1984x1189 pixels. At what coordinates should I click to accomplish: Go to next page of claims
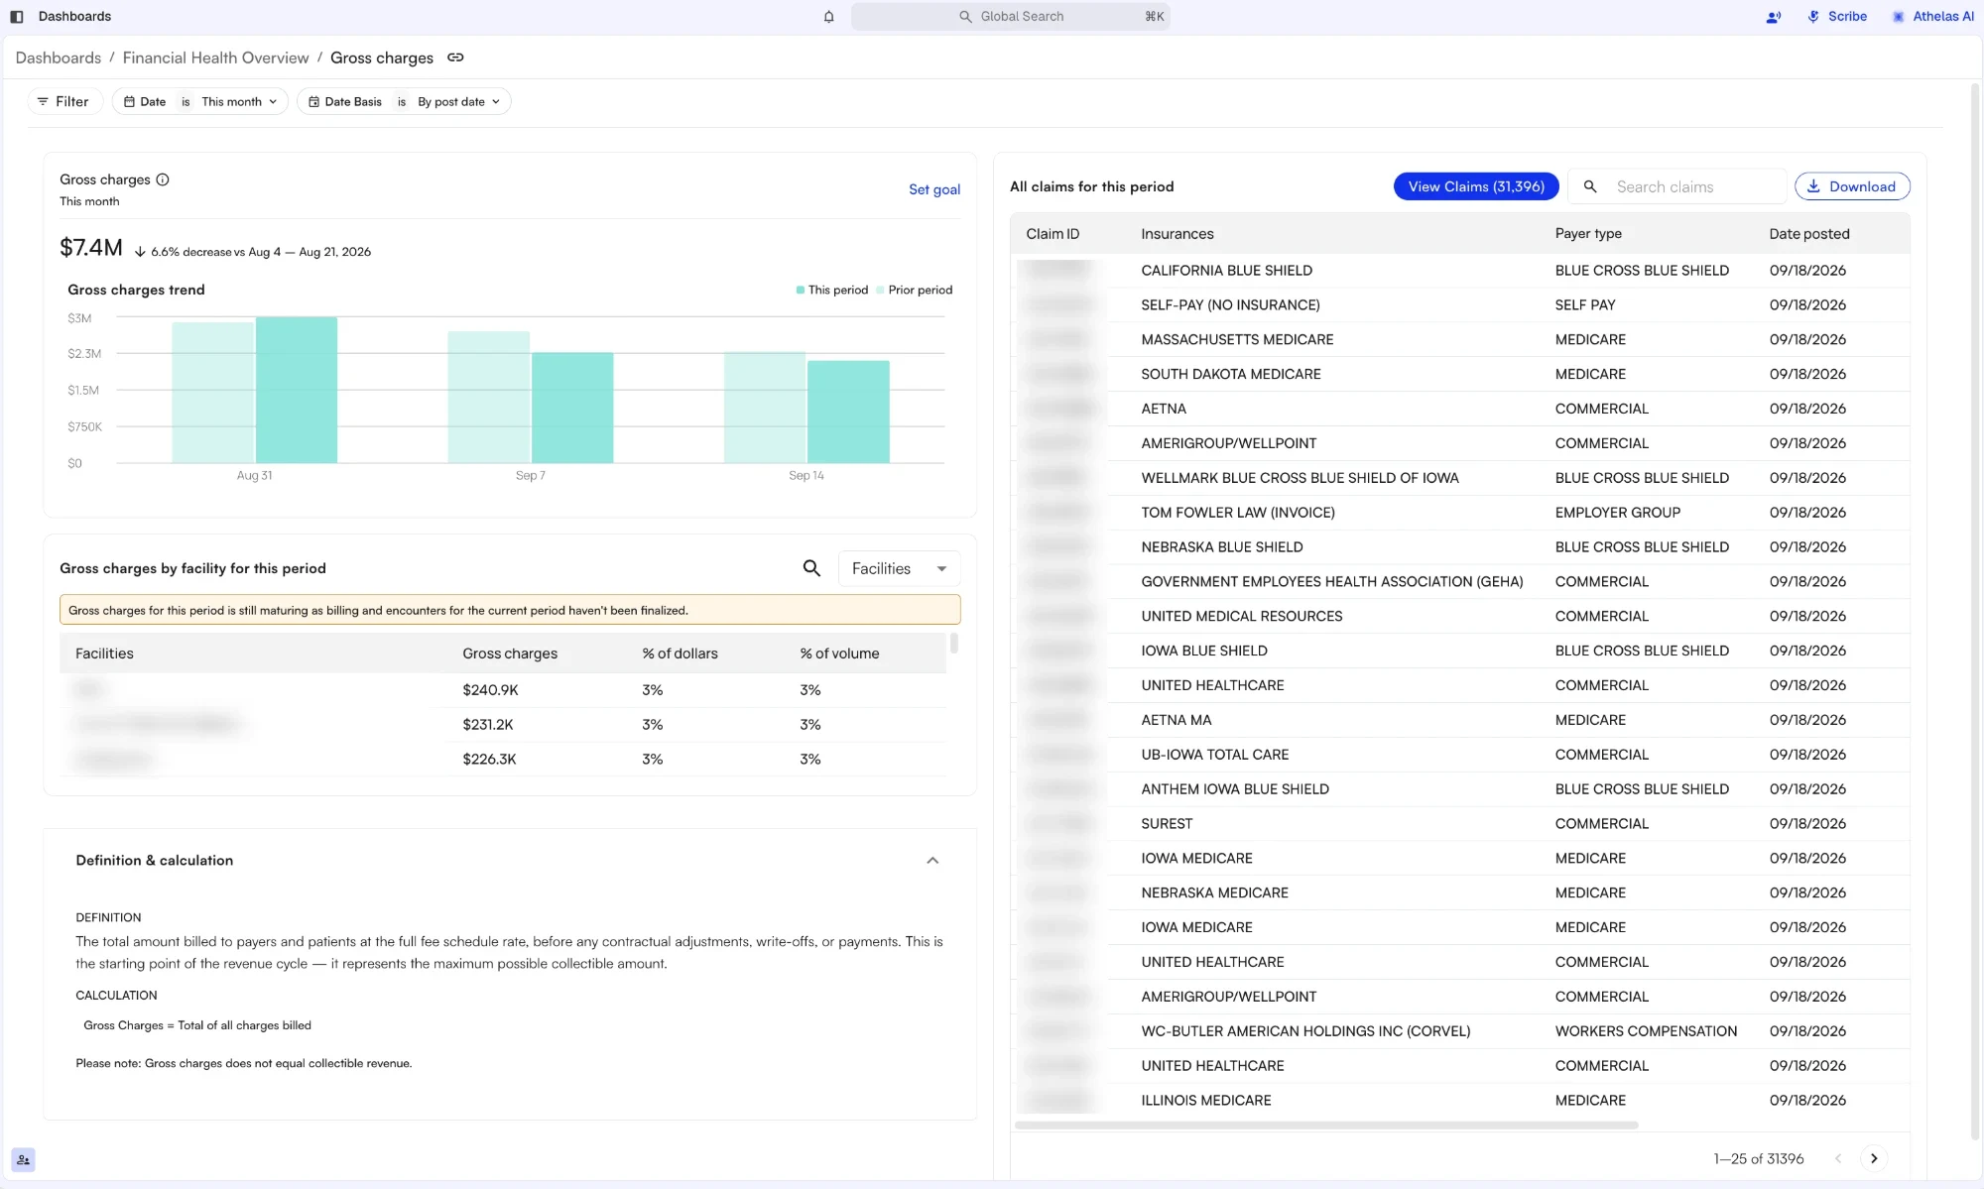(1874, 1158)
